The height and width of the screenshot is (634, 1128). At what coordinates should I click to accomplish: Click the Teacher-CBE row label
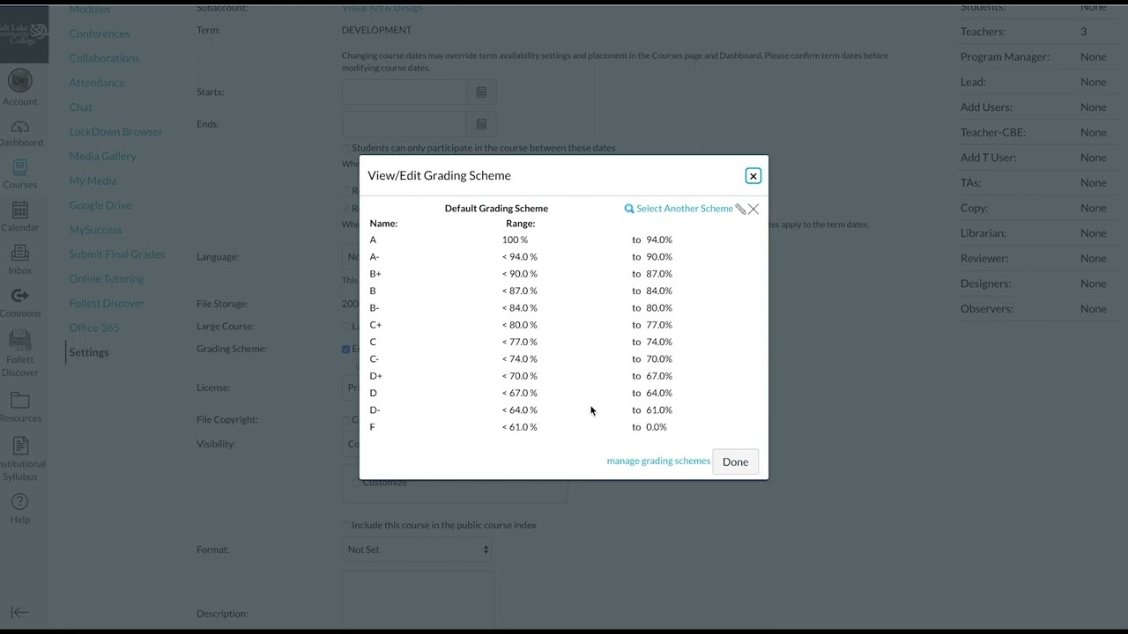click(993, 133)
